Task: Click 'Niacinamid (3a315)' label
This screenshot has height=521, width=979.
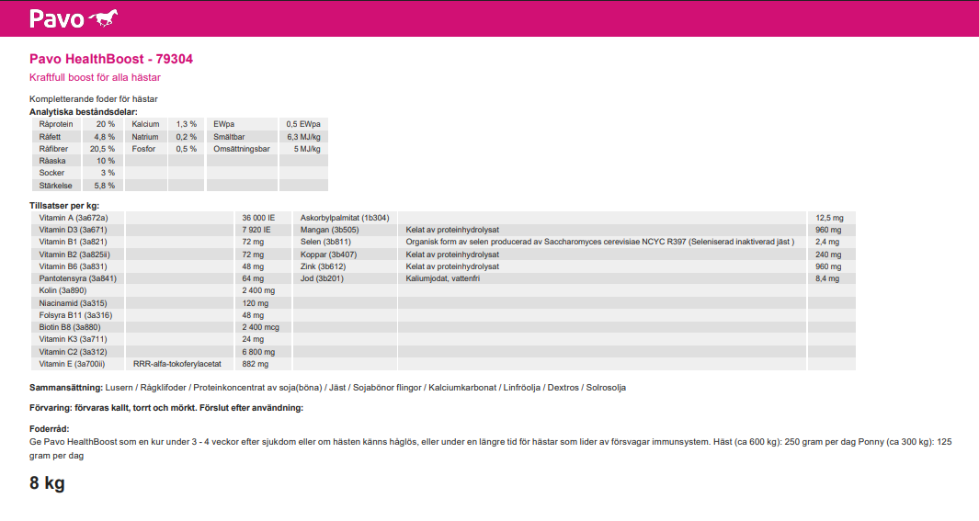Action: click(x=73, y=303)
